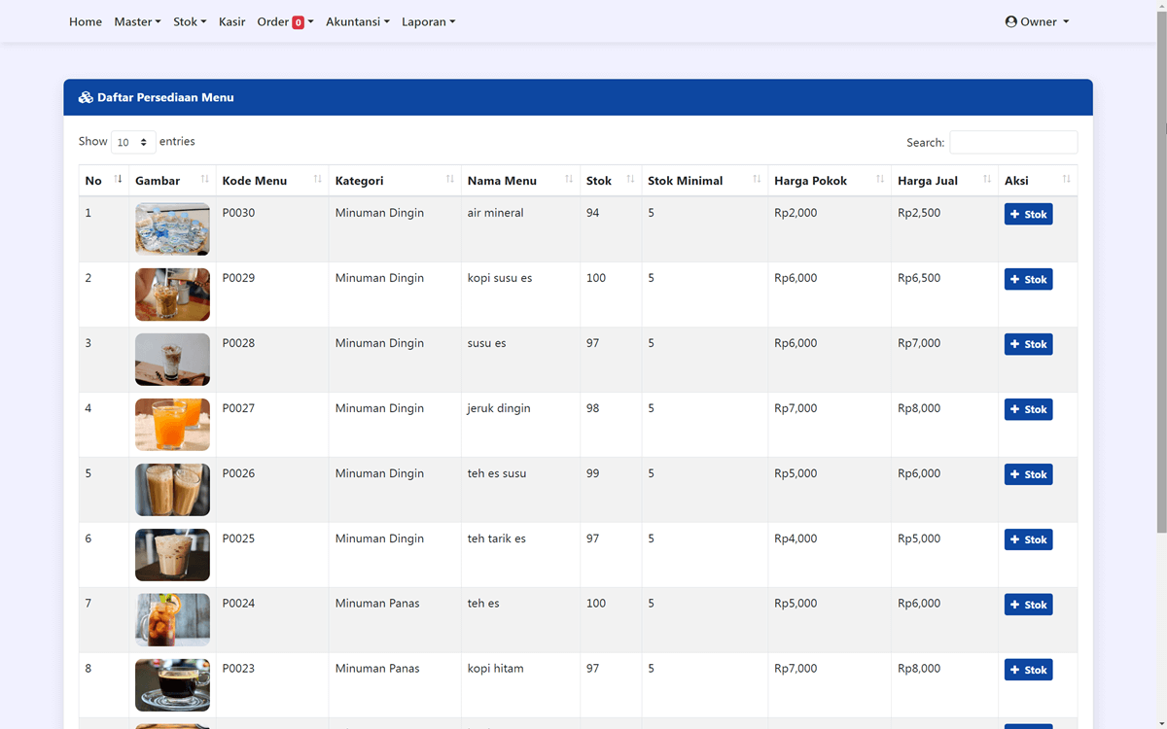The width and height of the screenshot is (1167, 729).
Task: Open the Stok dropdown in navbar
Action: 190,21
